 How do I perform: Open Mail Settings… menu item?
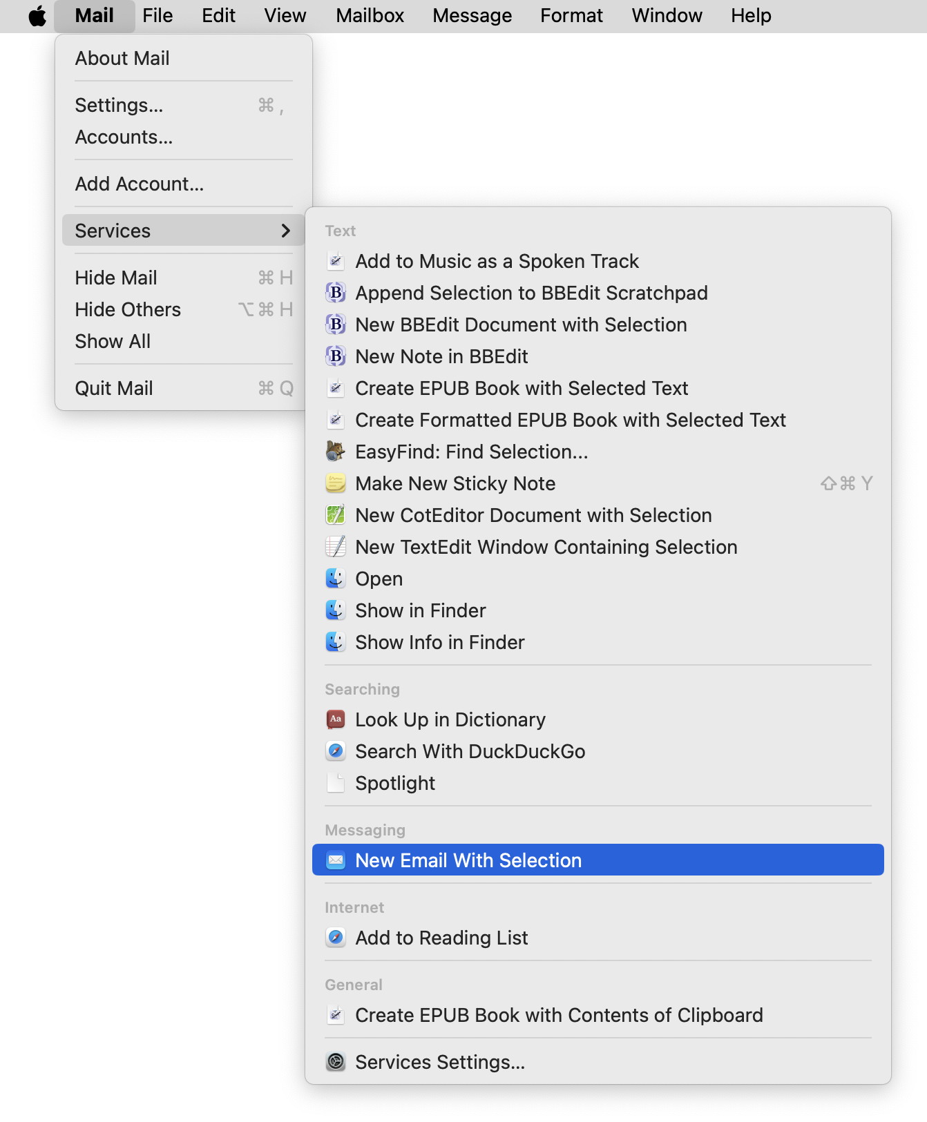[184, 105]
